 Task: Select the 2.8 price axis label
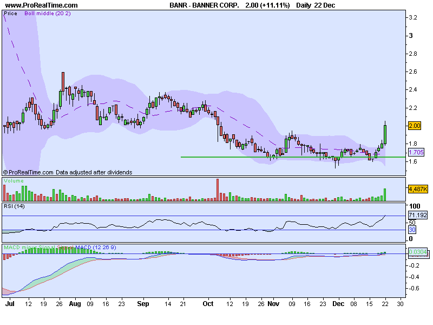click(413, 54)
